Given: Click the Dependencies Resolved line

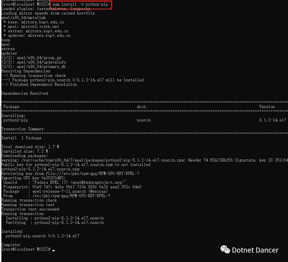Looking at the screenshot, I should (x=25, y=93).
